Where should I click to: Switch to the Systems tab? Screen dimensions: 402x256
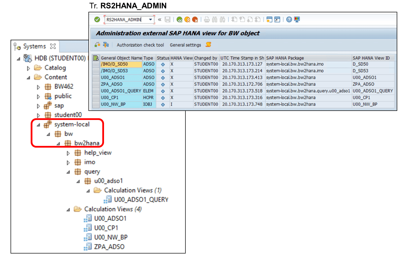pos(34,46)
